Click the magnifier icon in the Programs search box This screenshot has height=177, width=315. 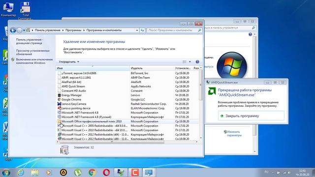[x=200, y=30]
